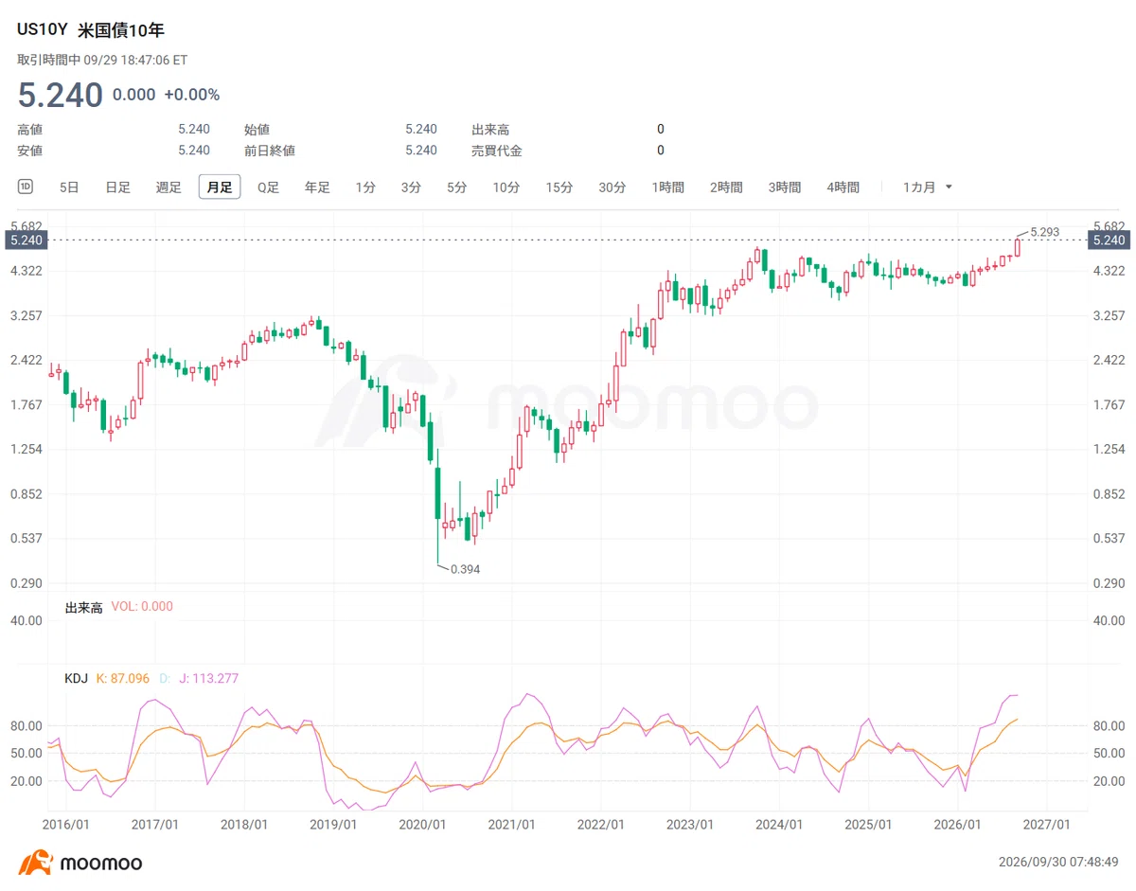Click the 出来高 volume indicator label
Viewport: 1136px width, 891px height.
coord(83,606)
